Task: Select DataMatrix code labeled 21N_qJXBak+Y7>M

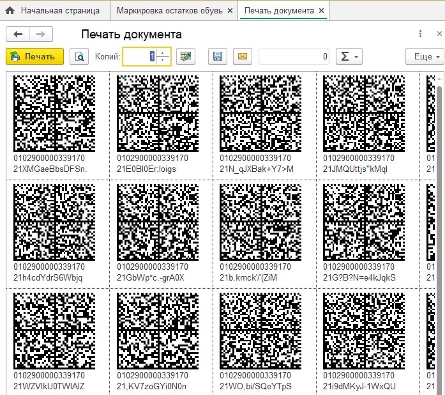Action: tap(260, 113)
